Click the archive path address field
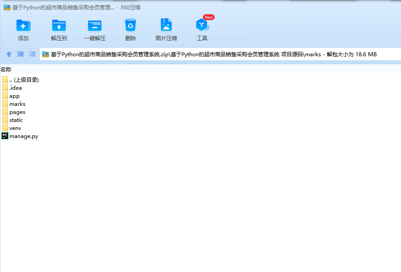 [220, 54]
